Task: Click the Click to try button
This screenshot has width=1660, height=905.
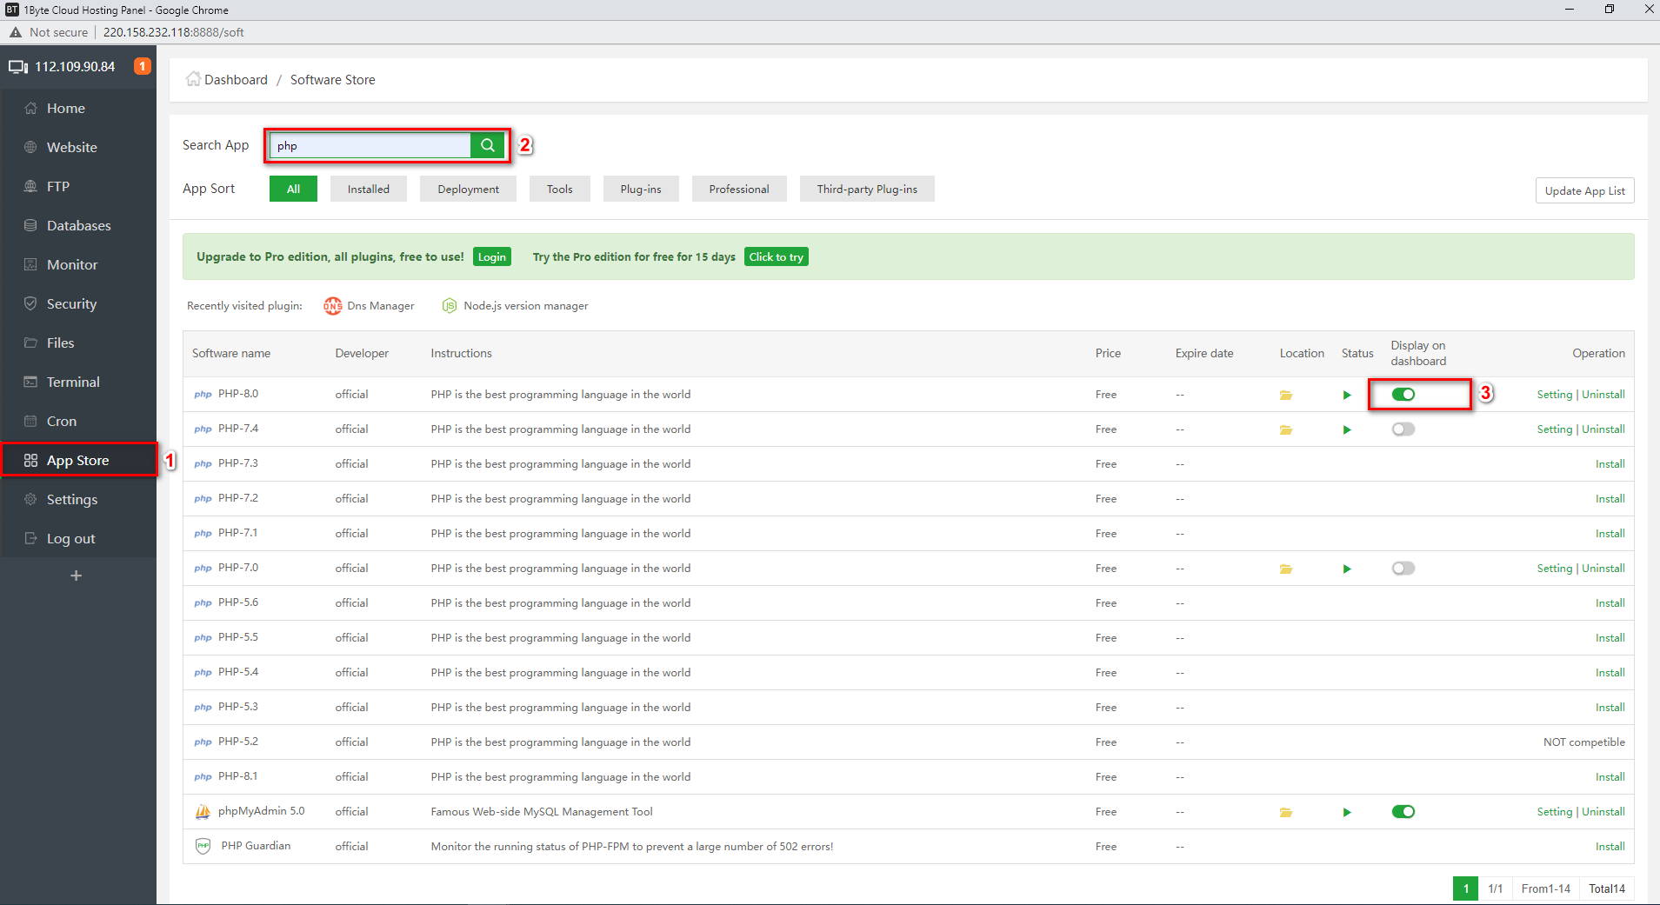Action: [x=777, y=257]
